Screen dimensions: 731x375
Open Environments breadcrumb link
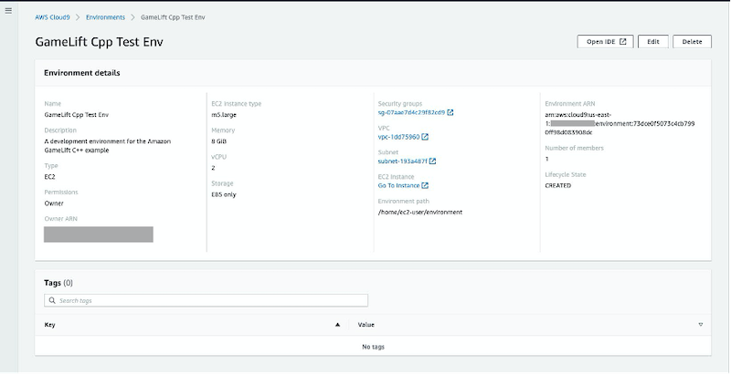pyautogui.click(x=105, y=17)
